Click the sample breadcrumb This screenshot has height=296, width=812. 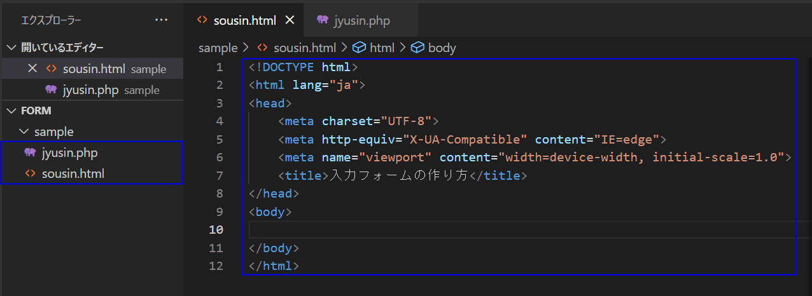coord(218,48)
